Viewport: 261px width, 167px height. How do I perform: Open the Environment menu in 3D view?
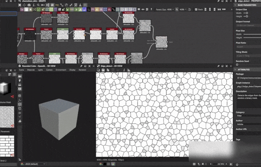click(61, 70)
